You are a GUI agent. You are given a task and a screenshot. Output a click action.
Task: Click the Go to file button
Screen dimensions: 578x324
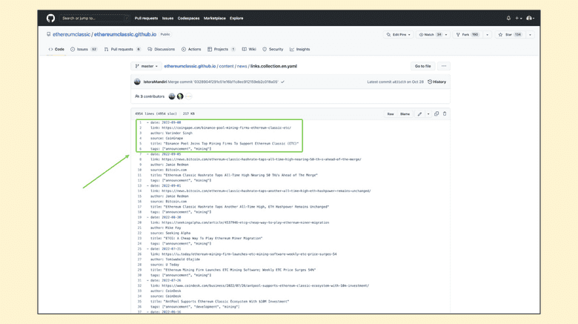[x=422, y=66]
